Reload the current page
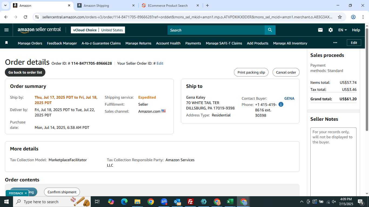369x207 pixels. tap(25, 17)
